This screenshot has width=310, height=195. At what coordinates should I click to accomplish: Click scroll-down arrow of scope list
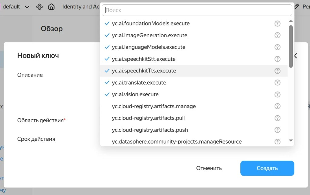pyautogui.click(x=291, y=140)
